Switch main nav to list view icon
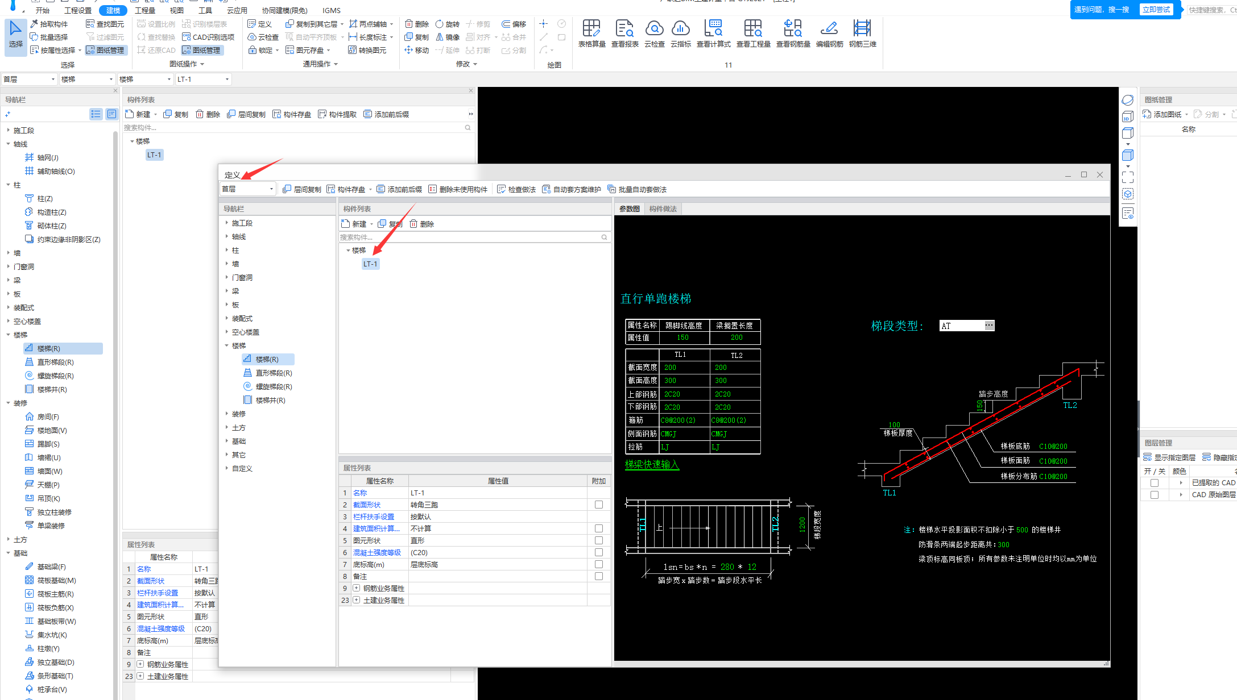Screen dimensions: 1237x700 (x=96, y=114)
